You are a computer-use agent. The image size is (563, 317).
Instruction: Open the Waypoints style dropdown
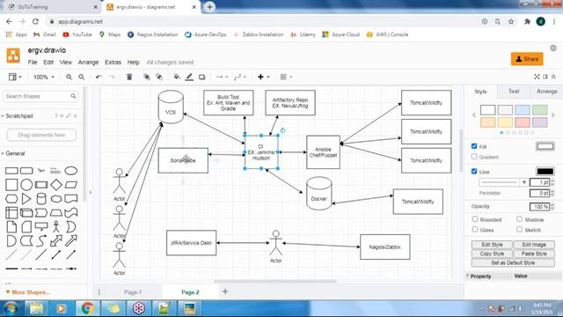point(240,77)
